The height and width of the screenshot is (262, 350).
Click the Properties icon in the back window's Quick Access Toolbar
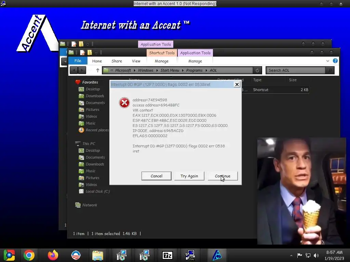point(74,44)
